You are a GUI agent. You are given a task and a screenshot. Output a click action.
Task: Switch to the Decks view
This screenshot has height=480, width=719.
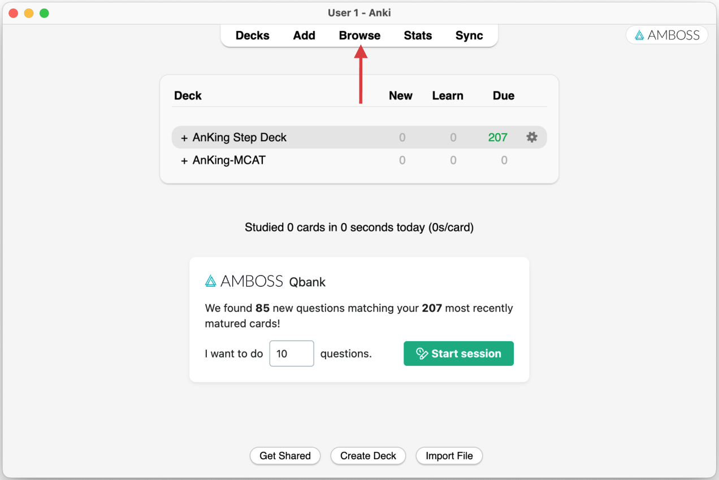[x=253, y=36]
